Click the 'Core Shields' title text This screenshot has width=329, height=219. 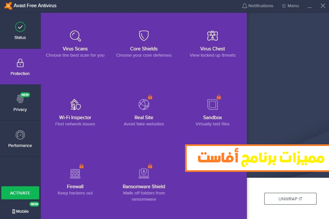[x=144, y=49]
